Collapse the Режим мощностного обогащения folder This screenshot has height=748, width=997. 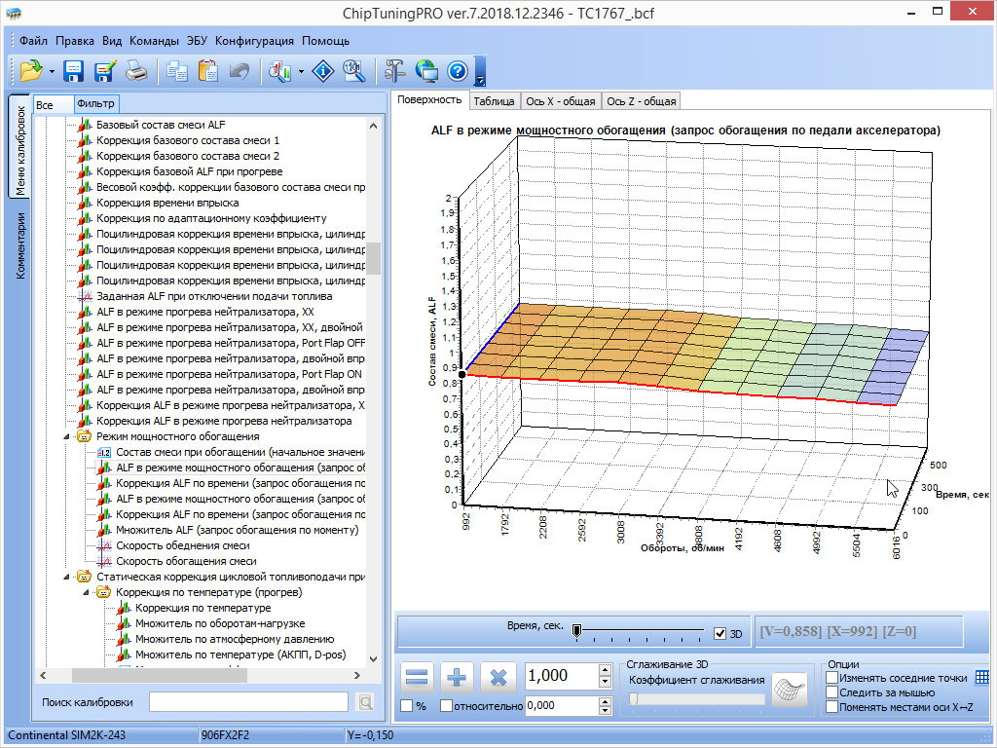67,437
